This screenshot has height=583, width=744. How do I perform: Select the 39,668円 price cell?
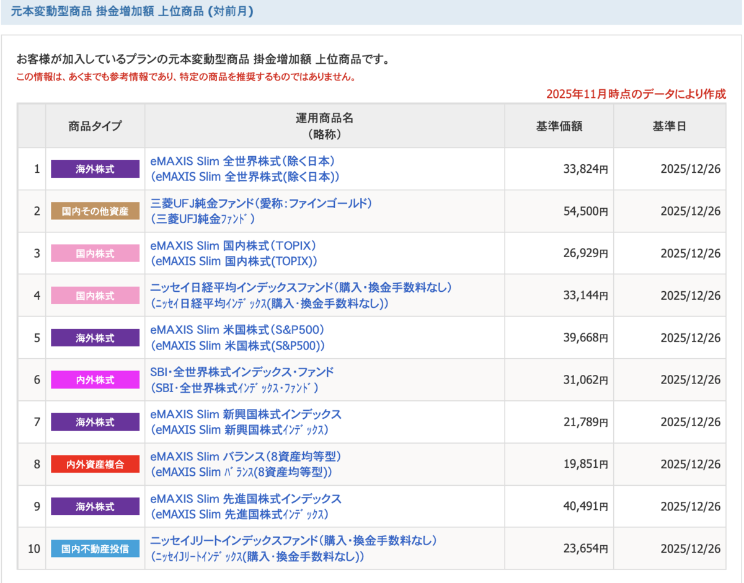coord(559,337)
